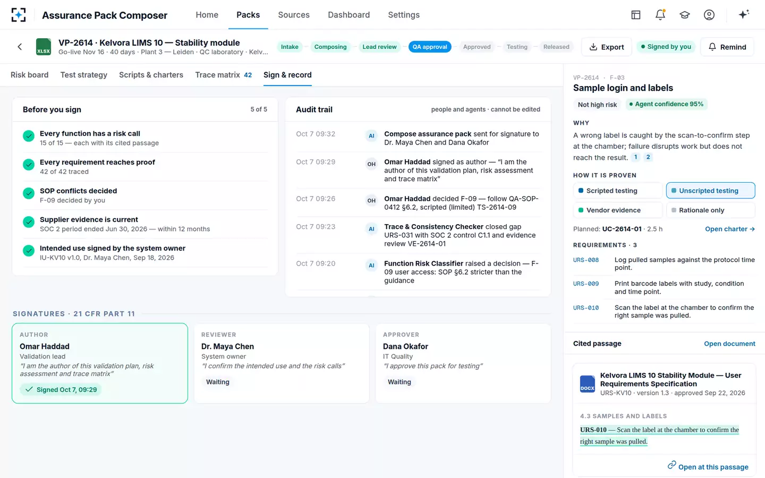Switch to the Test strategy tab
Image resolution: width=765 pixels, height=478 pixels.
coord(84,75)
